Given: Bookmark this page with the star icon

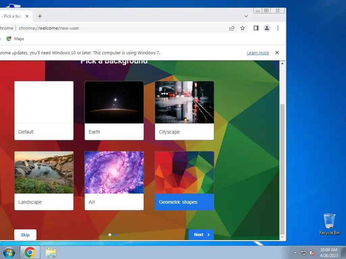Looking at the screenshot, I should point(243,28).
